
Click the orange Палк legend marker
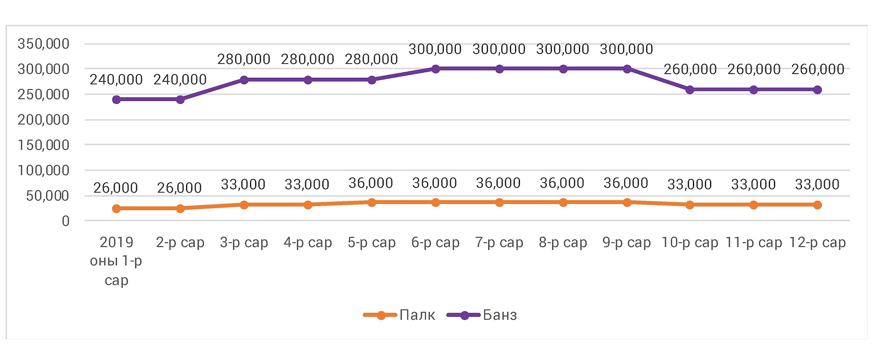coord(381,315)
